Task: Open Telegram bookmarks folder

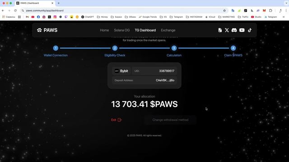Action: point(176,17)
